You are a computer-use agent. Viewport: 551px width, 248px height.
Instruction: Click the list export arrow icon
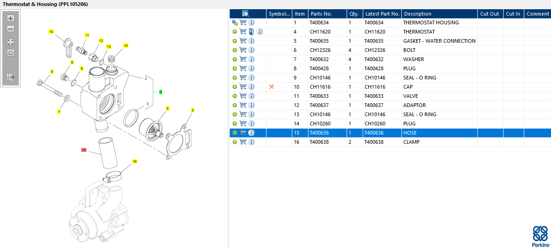click(x=11, y=77)
